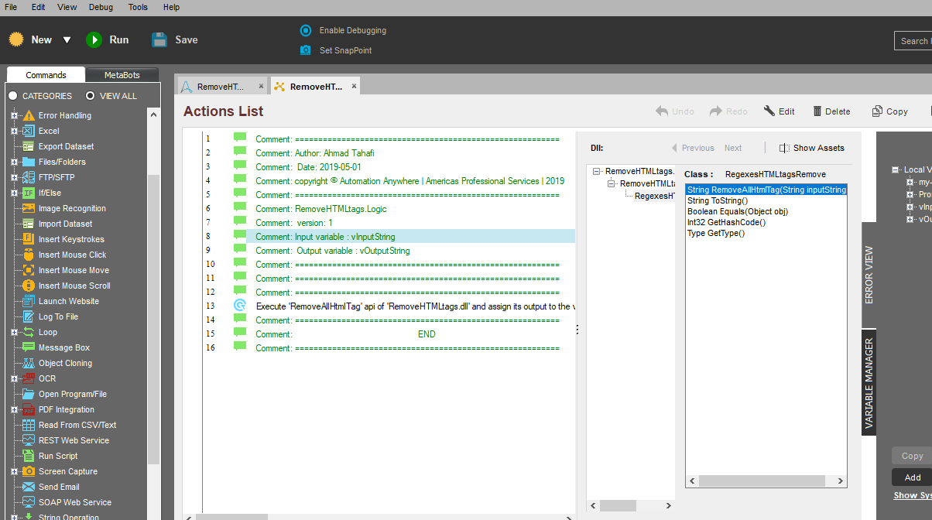The width and height of the screenshot is (932, 520).
Task: Select String RemoveAllHtmlTag method in list
Action: pos(766,190)
